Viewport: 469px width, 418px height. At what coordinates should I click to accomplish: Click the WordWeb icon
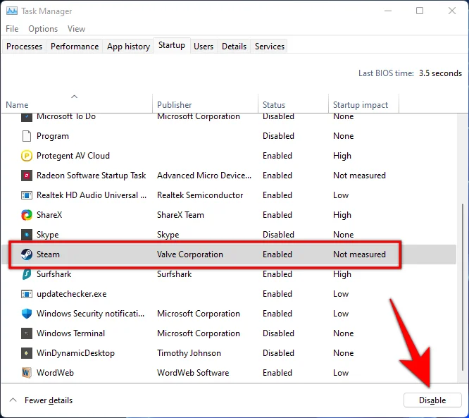27,373
